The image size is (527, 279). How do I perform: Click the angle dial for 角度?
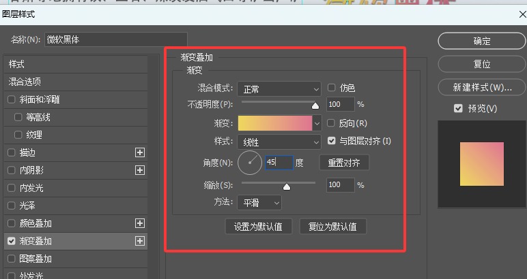click(250, 163)
